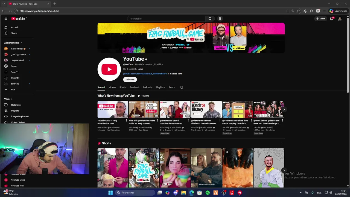The height and width of the screenshot is (197, 350).
Task: Open the Edge profile avatar
Action: 318,11
